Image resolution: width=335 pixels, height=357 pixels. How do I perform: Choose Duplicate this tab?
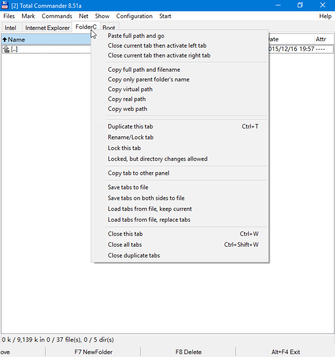[x=180, y=127]
